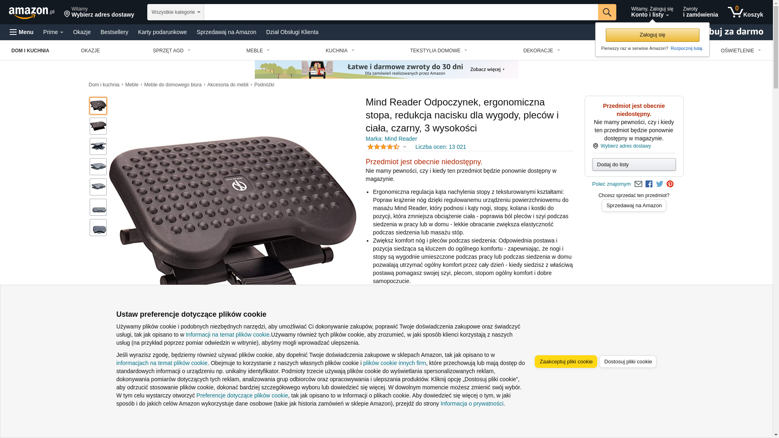The width and height of the screenshot is (779, 438).
Task: Click Zaakceptuj pliki cookie button
Action: [x=566, y=361]
